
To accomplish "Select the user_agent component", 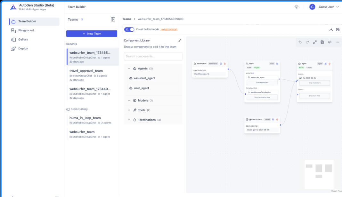I will click(153, 88).
